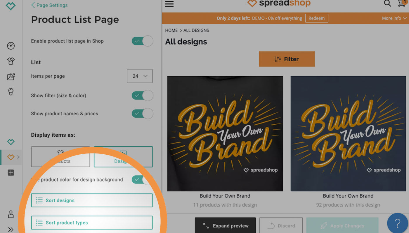Open the dashboard speedometer icon in sidebar
Screen dimensions: 409x233
coord(11,46)
